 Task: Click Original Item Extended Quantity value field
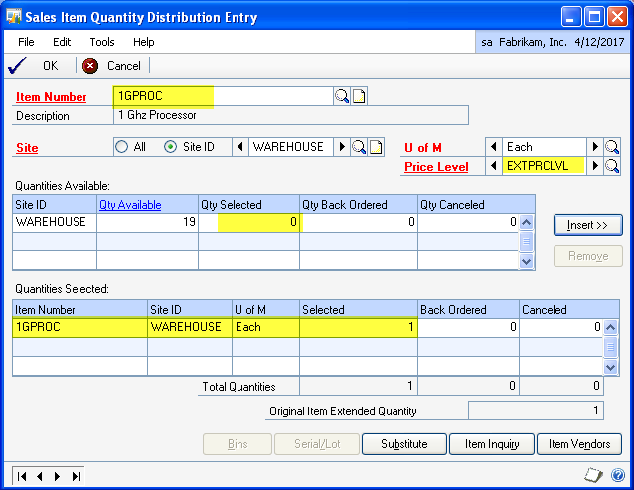click(x=536, y=410)
